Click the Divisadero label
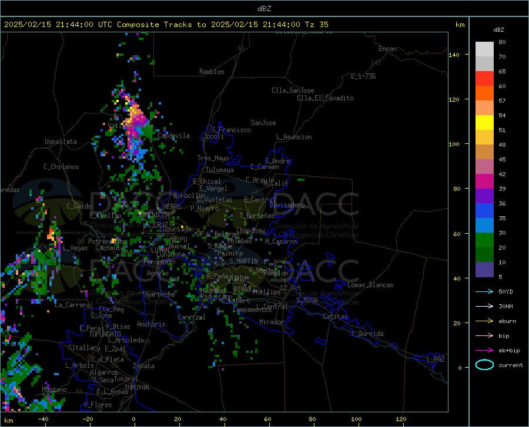The image size is (529, 427). tap(287, 205)
